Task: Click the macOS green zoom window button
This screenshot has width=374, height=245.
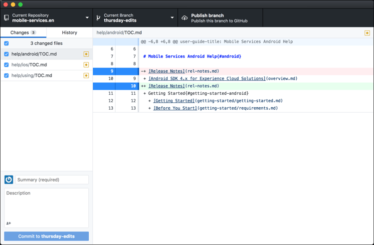Action: pyautogui.click(x=20, y=4)
